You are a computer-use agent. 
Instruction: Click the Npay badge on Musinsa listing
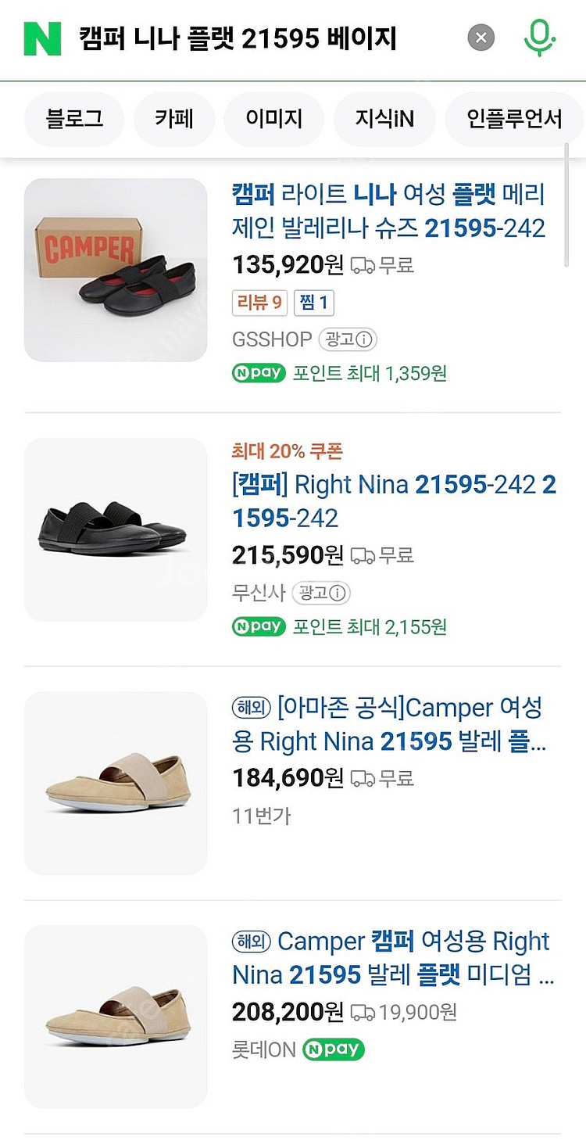(x=259, y=626)
